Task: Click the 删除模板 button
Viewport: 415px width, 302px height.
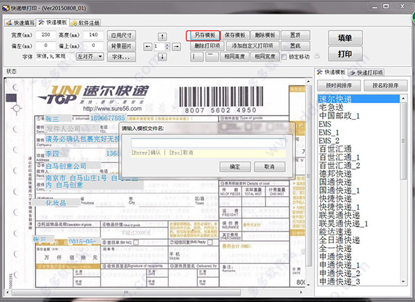Action: pyautogui.click(x=265, y=35)
